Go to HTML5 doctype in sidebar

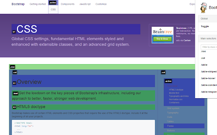point(176,90)
